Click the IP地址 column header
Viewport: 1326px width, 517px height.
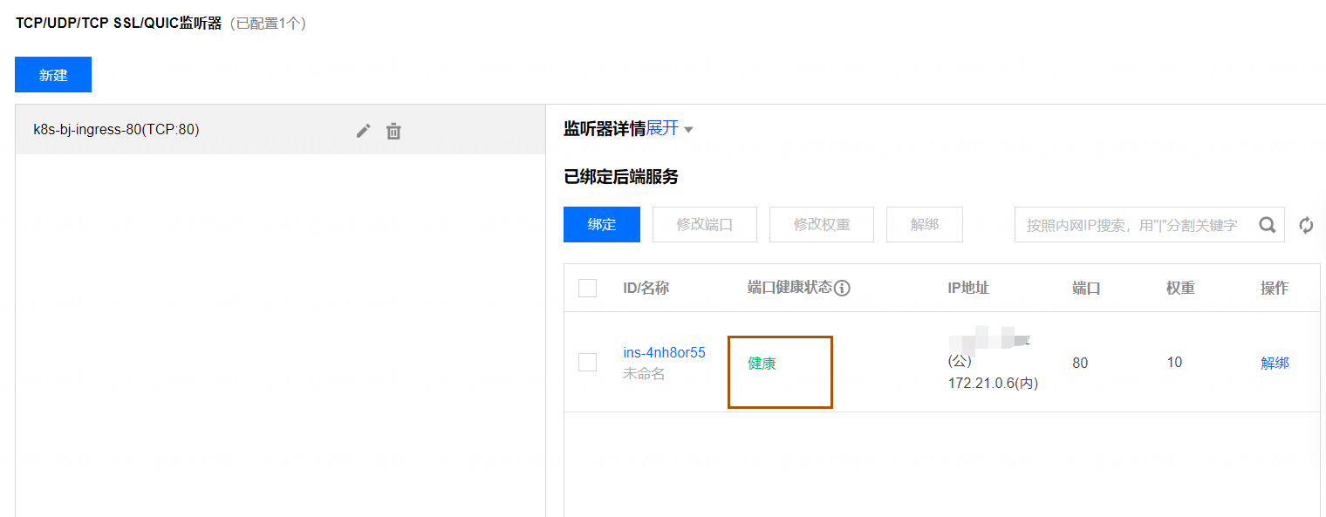968,288
